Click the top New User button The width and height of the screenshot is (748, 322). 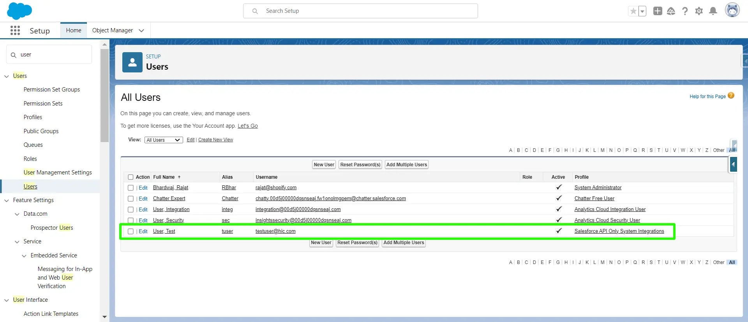tap(324, 165)
